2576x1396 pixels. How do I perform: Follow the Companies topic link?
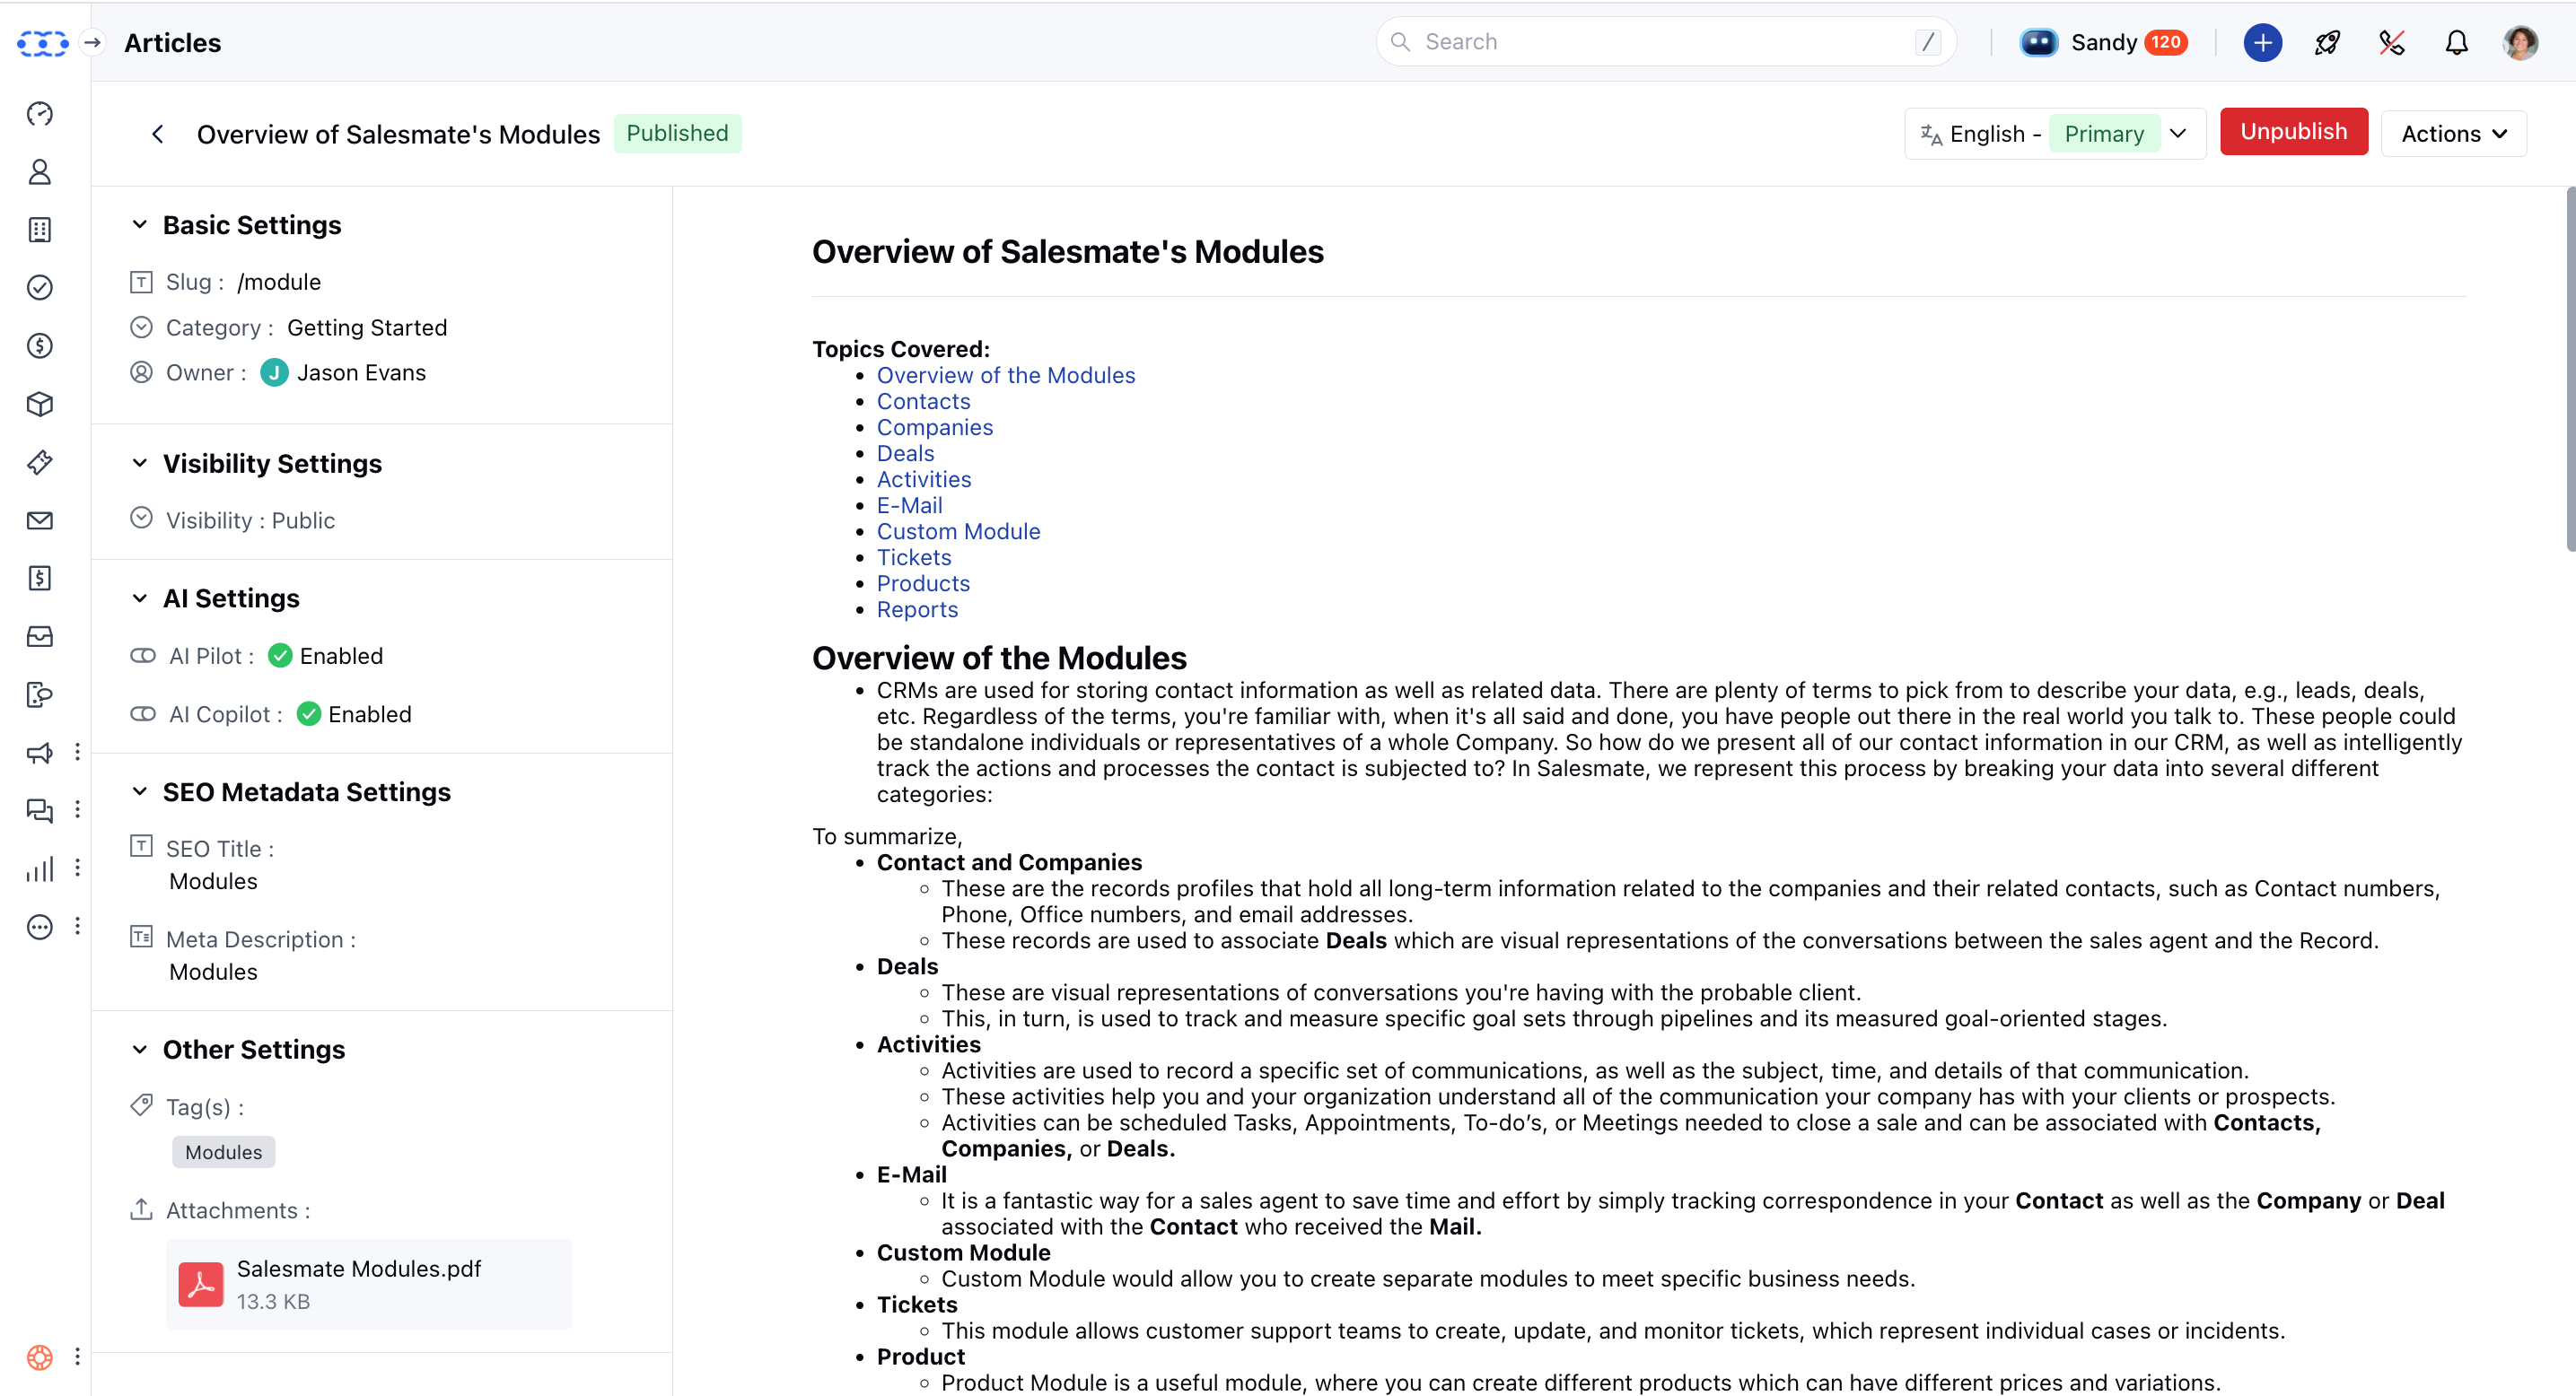pyautogui.click(x=935, y=427)
